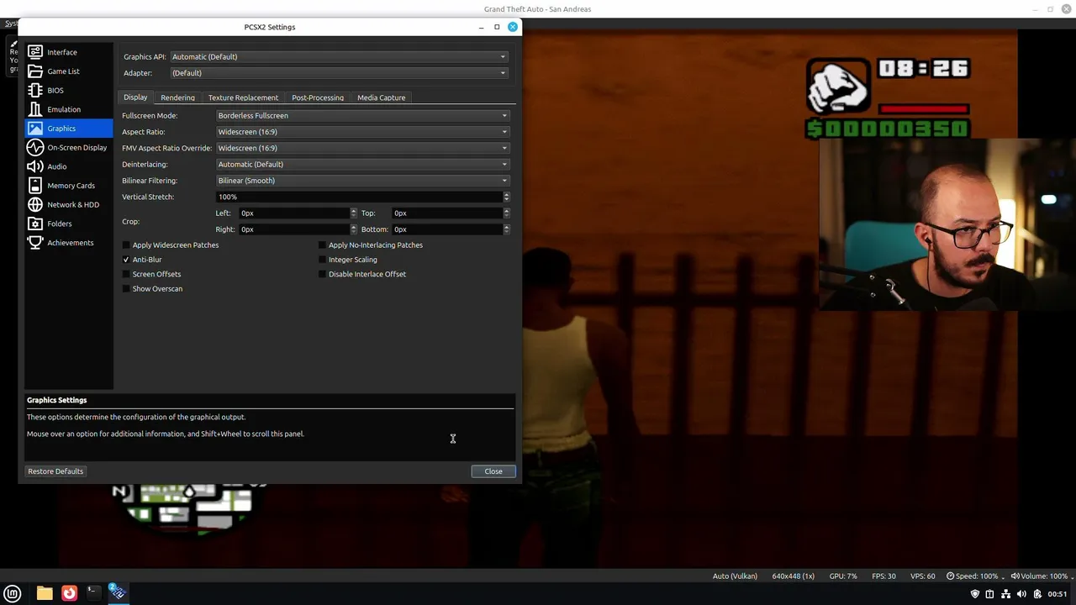Screen dimensions: 1076x605
Task: Open the network connections tray icon
Action: [x=1006, y=594]
